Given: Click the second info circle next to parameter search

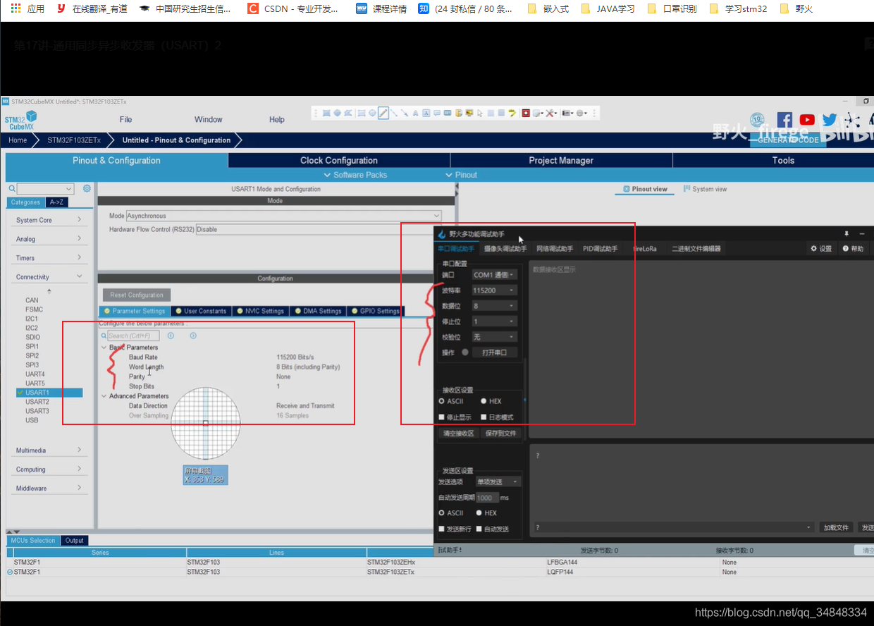Looking at the screenshot, I should (193, 336).
